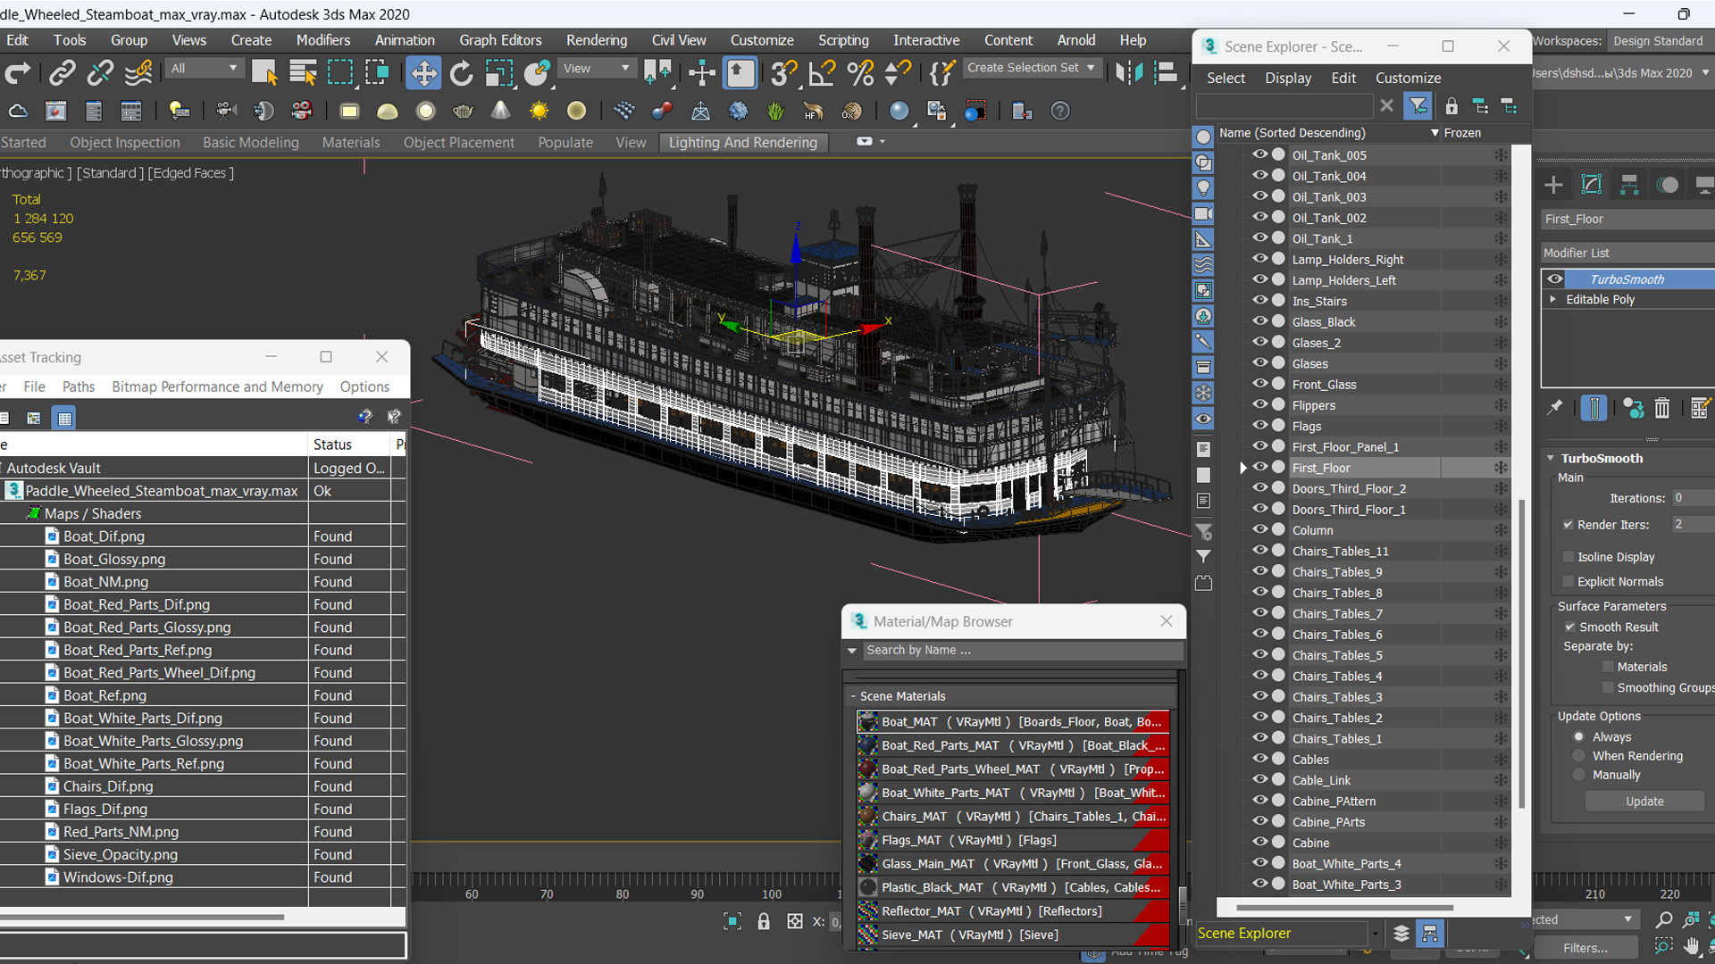1715x964 pixels.
Task: Click the Rectangular Selection Region icon
Action: [340, 72]
